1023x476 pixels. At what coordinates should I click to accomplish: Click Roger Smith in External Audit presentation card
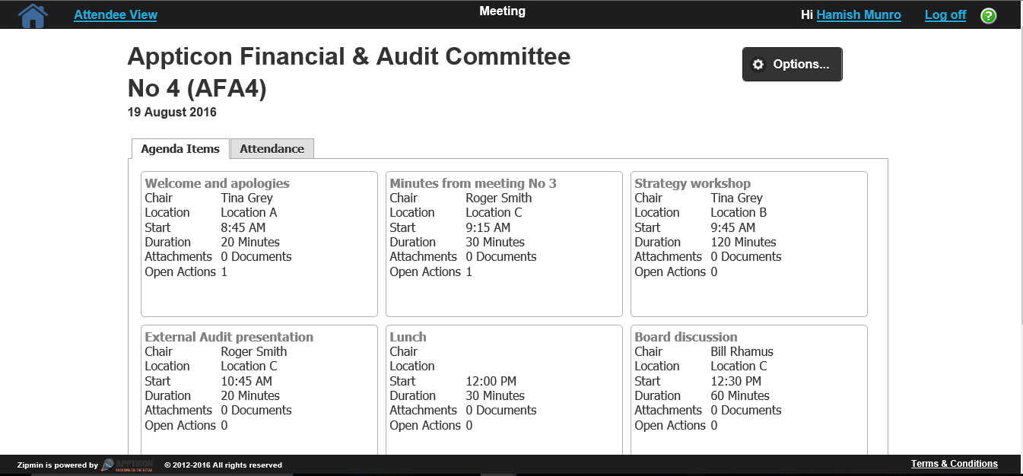click(x=254, y=352)
